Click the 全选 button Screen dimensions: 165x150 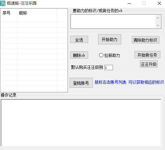pos(79,39)
